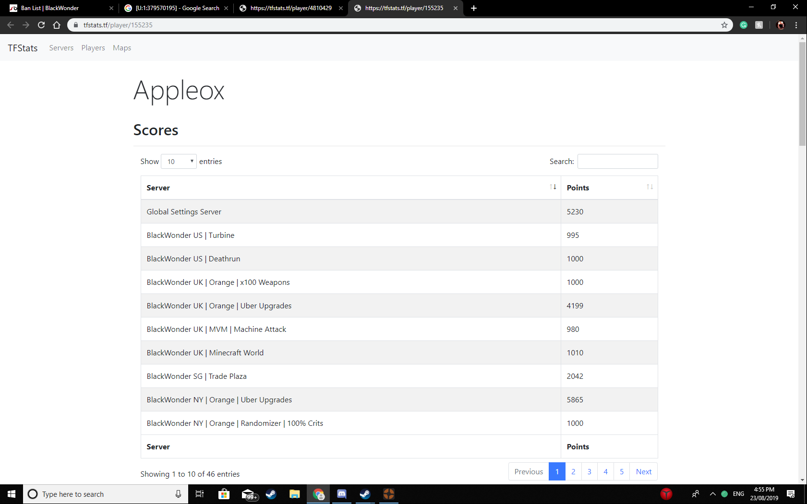Click the red tray application icon

click(666, 494)
